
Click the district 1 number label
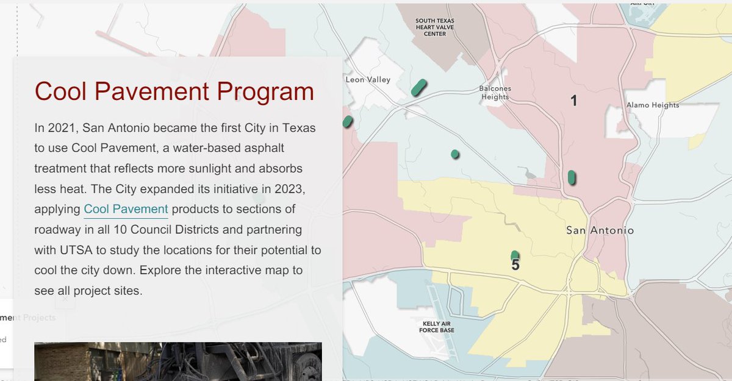click(573, 101)
